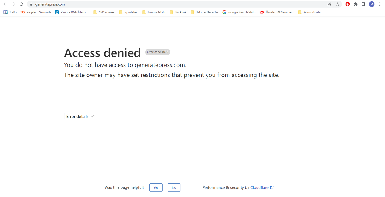Click the address bar URL generatepress.com
This screenshot has width=385, height=197.
tap(50, 4)
